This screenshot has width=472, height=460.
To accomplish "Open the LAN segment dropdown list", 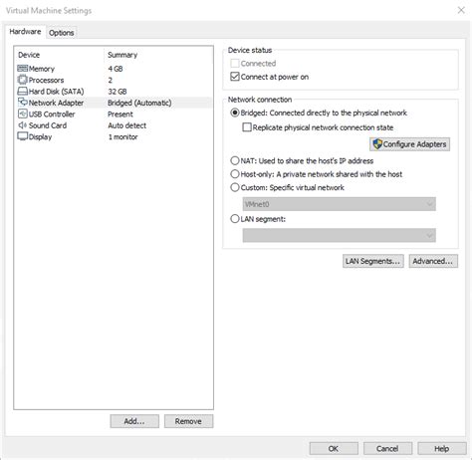I will 339,235.
